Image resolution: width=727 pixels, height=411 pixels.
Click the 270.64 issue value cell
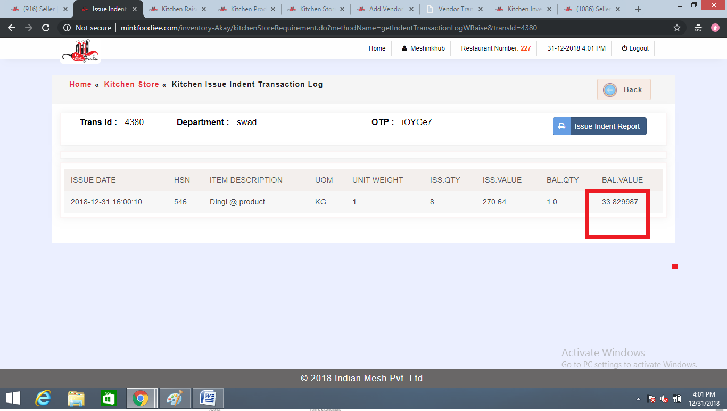click(494, 202)
